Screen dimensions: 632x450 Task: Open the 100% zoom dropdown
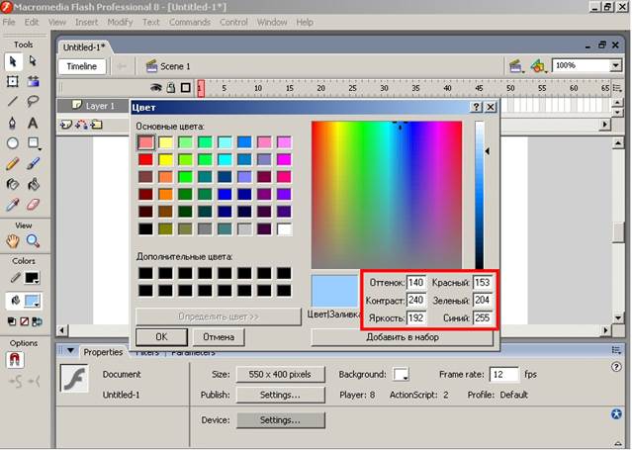pyautogui.click(x=615, y=65)
